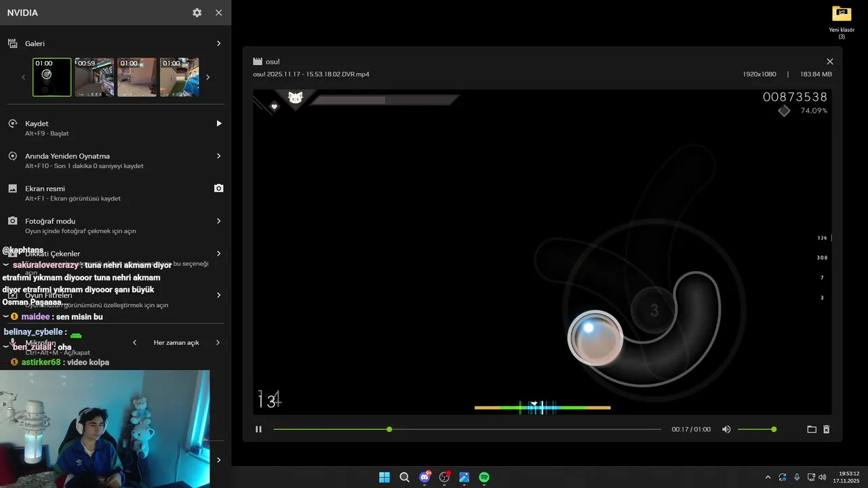This screenshot has width=868, height=488.
Task: Open Anında Yeniden Oynatma option
Action: (115, 161)
